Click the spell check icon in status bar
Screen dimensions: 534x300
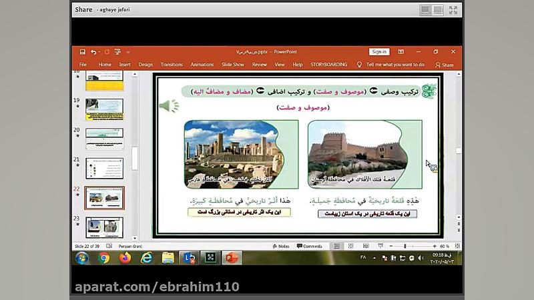(109, 246)
